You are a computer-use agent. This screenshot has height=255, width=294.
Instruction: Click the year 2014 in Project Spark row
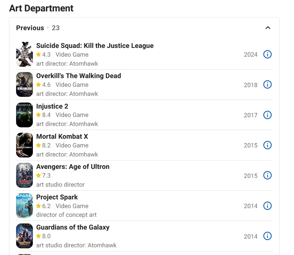coord(250,206)
